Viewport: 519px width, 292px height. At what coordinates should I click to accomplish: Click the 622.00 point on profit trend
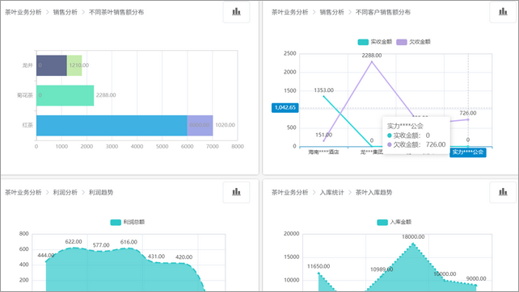[x=74, y=248]
